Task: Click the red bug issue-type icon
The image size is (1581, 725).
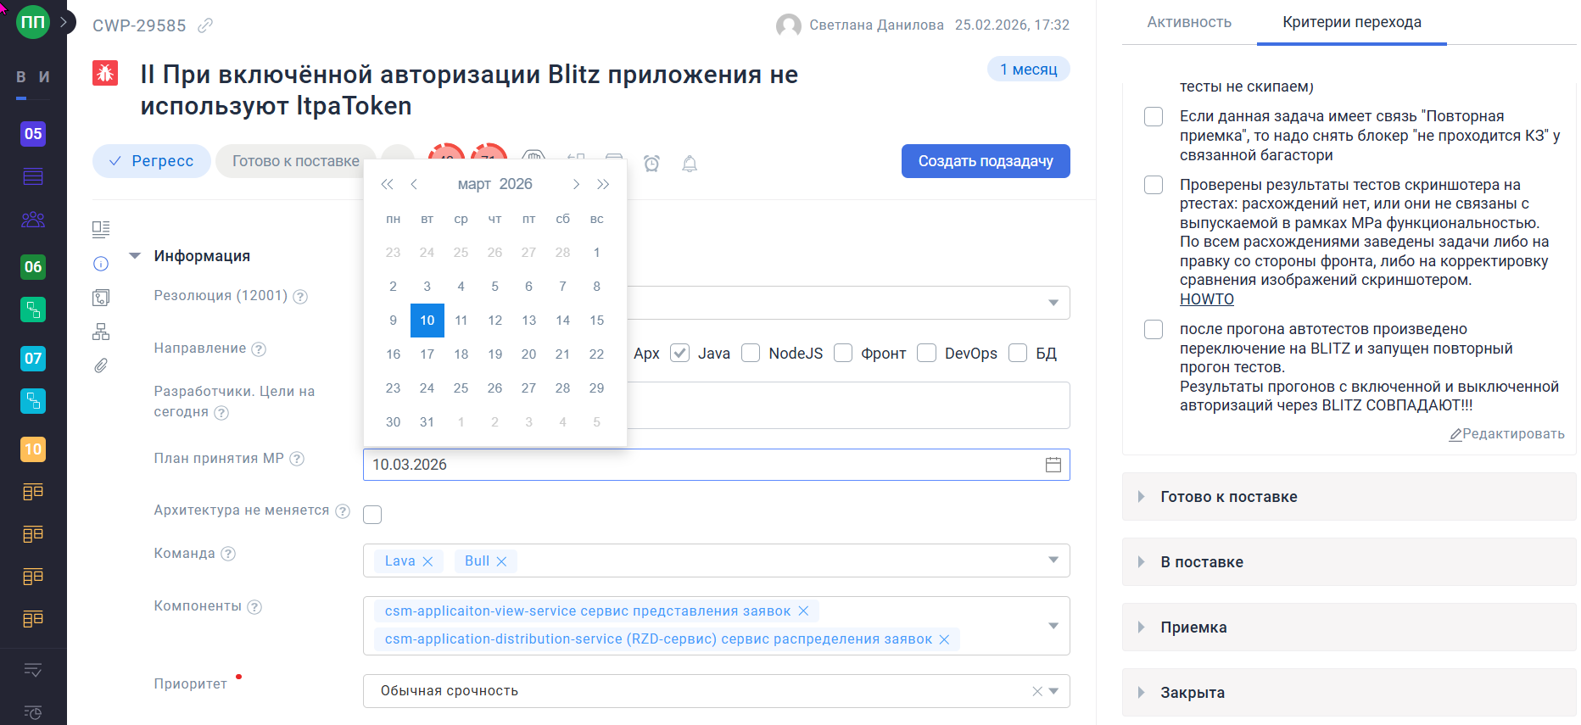Action: tap(105, 73)
